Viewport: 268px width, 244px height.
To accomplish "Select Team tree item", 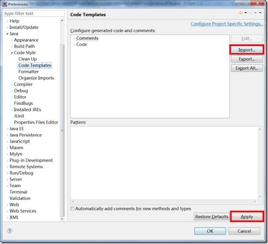I will 15,186.
